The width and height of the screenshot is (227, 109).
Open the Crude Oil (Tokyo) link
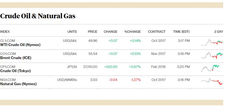point(15,71)
